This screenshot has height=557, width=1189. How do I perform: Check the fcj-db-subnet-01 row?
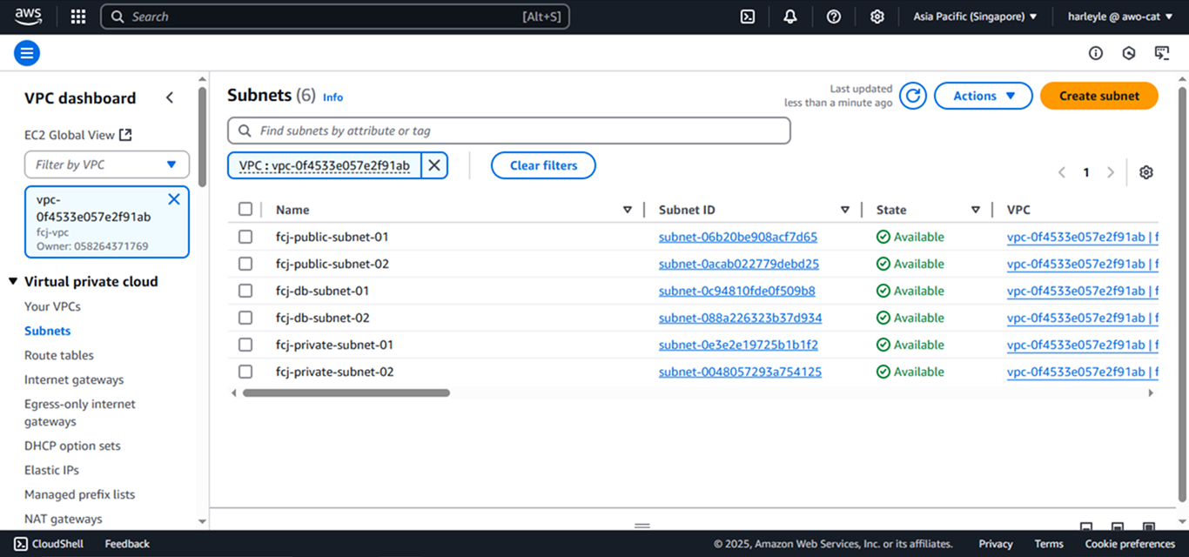(245, 291)
